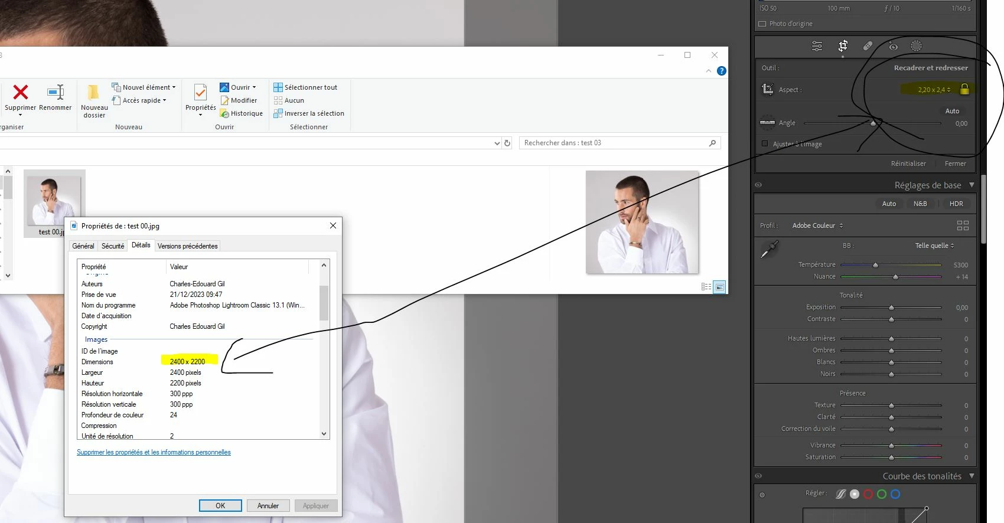
Task: Click Annuler in properties dialog
Action: [268, 506]
